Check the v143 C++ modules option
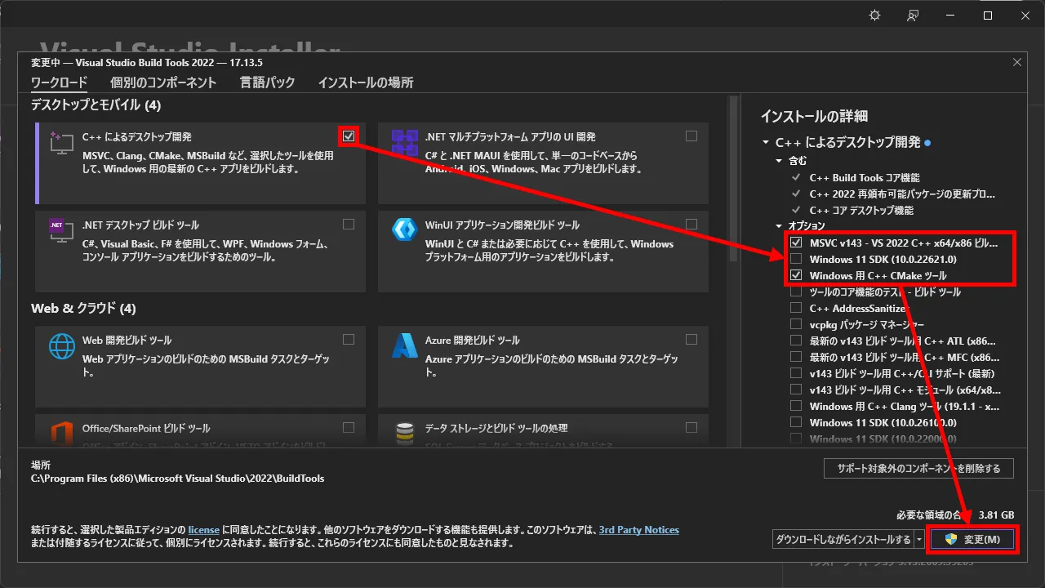The image size is (1045, 588). (x=796, y=390)
